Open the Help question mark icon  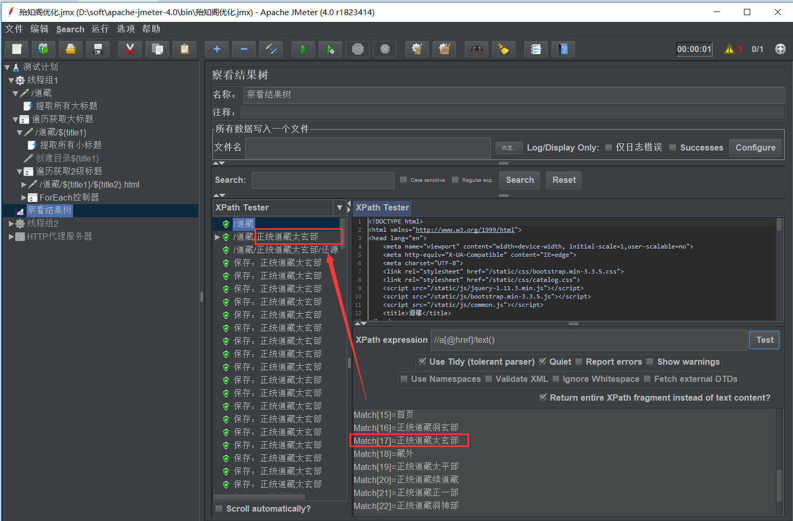coord(563,49)
